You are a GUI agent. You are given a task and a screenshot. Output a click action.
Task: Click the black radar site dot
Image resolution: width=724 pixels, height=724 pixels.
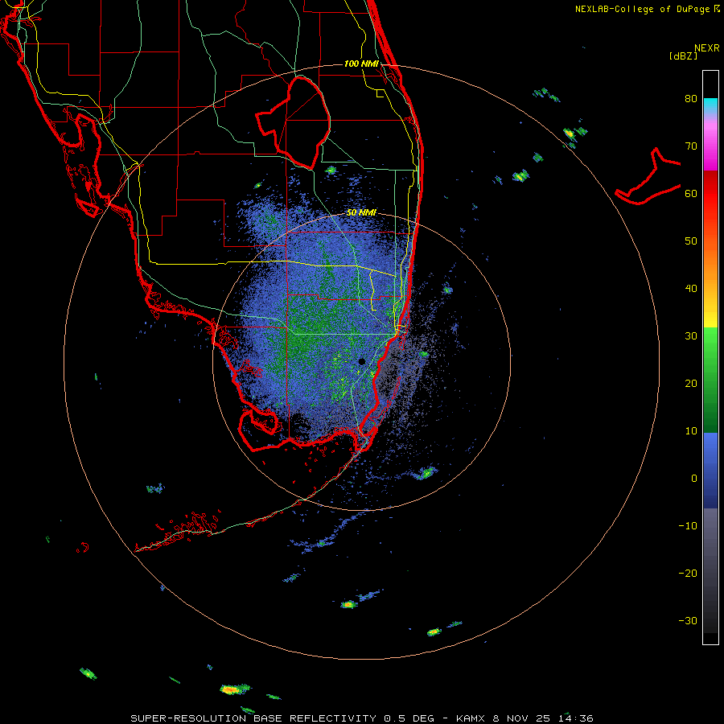tap(362, 361)
